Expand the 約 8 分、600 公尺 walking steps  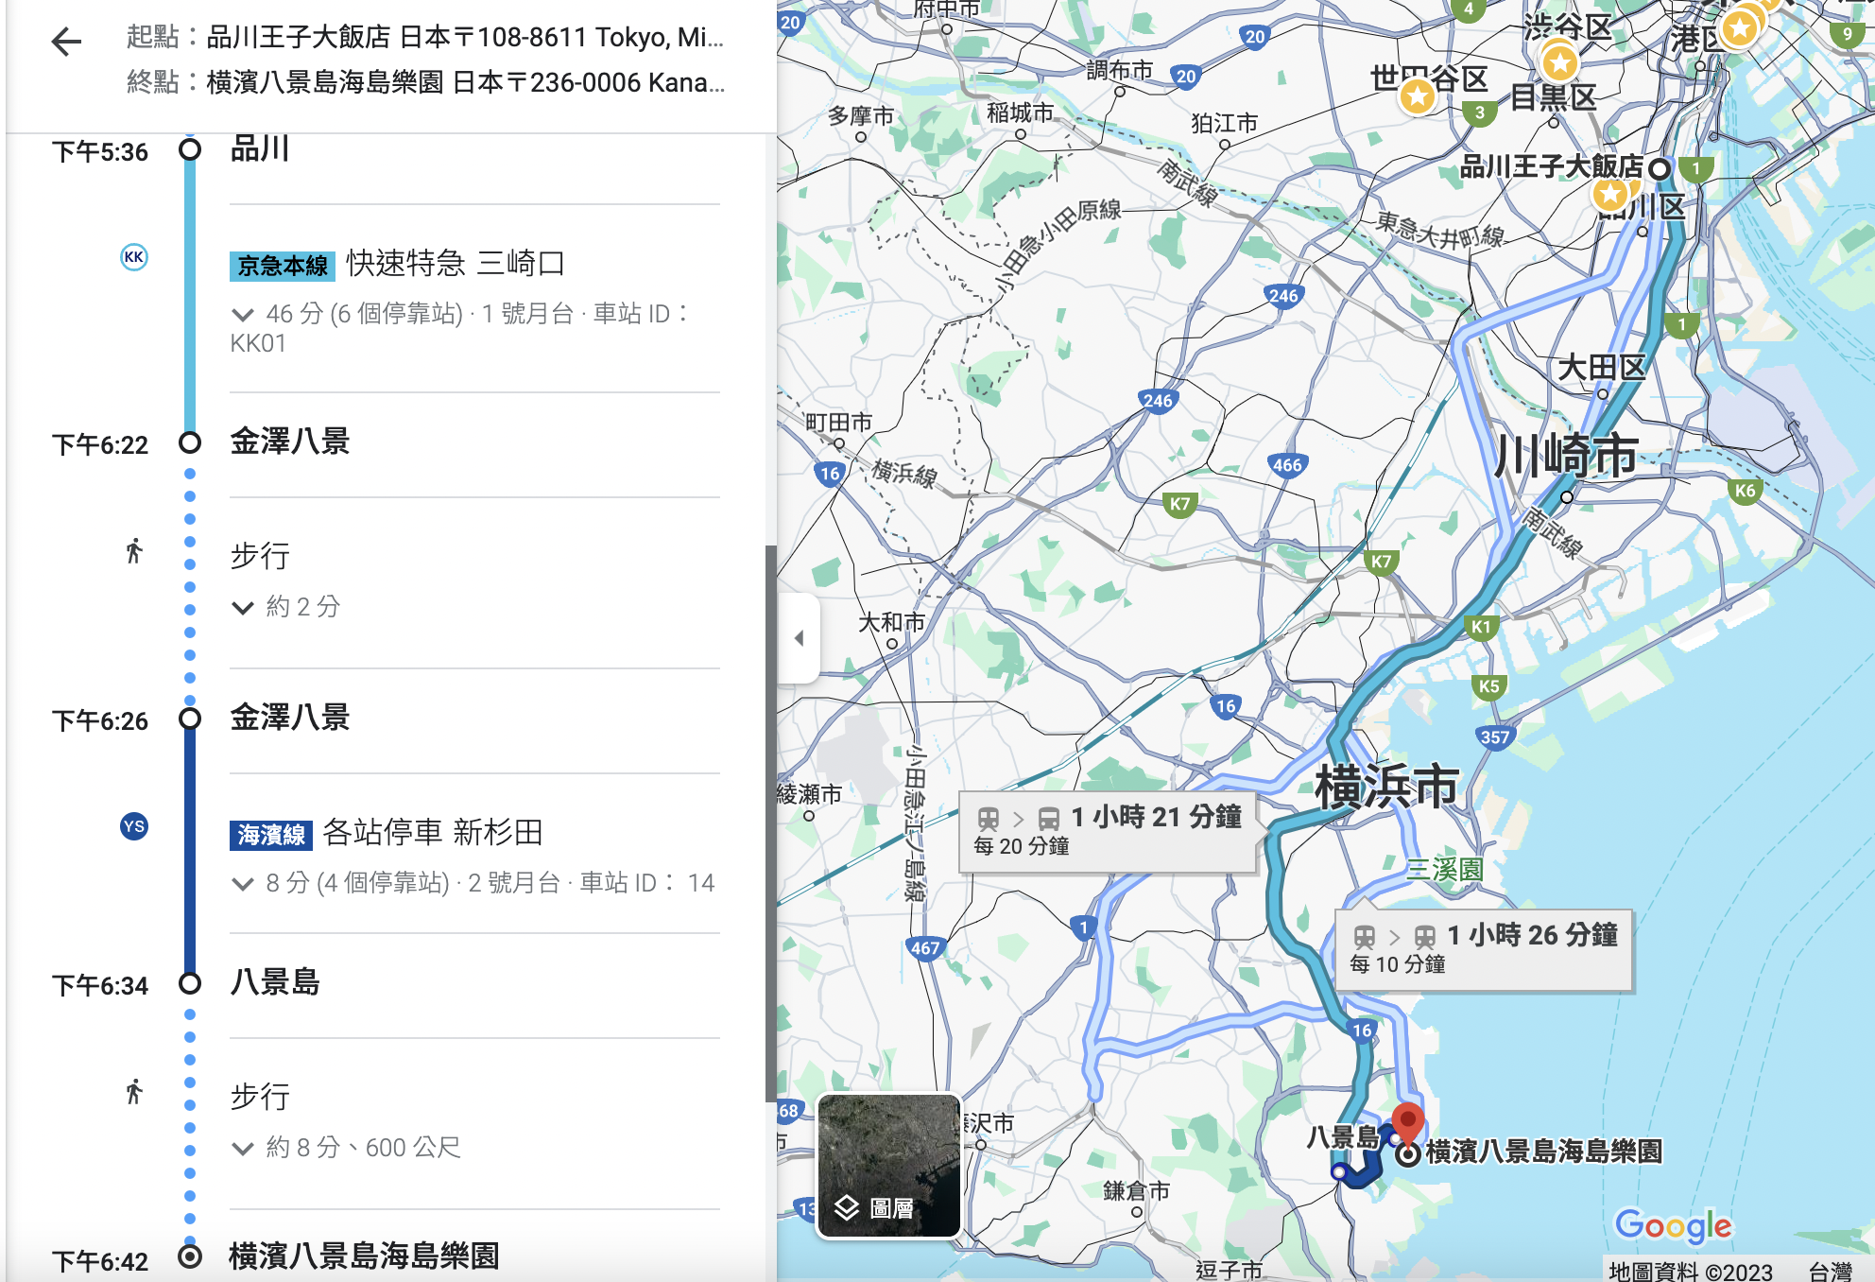point(243,1148)
